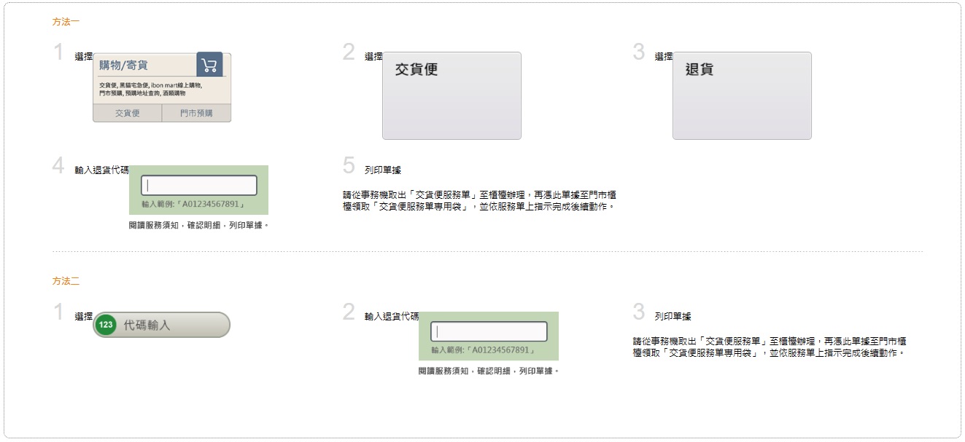Screen dimensions: 965x442
Task: Click the shopping cart icon
Action: 209,65
